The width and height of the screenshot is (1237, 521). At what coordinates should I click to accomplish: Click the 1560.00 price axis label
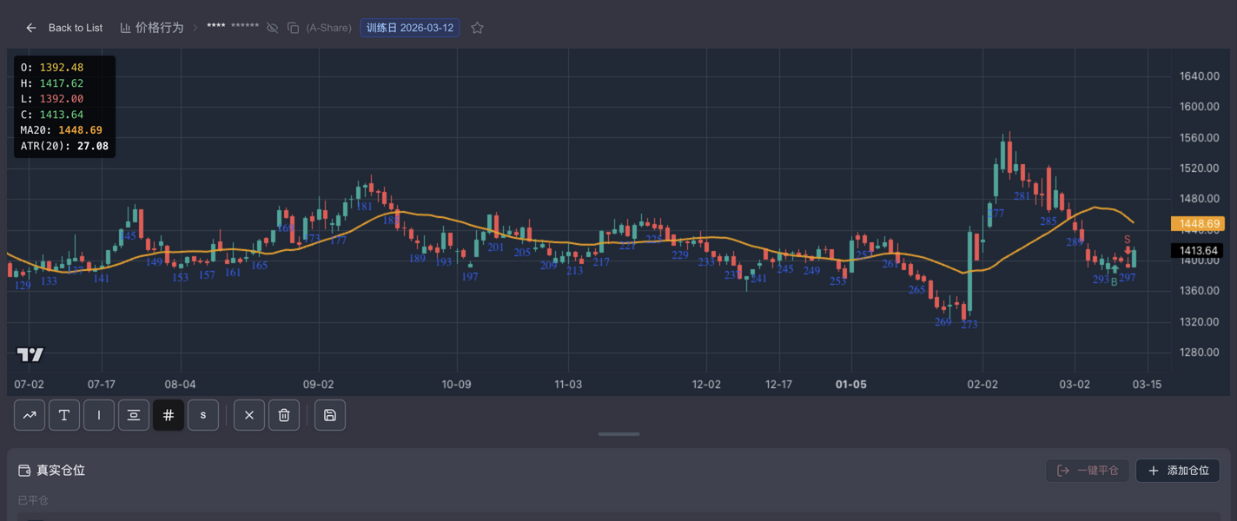(x=1200, y=138)
